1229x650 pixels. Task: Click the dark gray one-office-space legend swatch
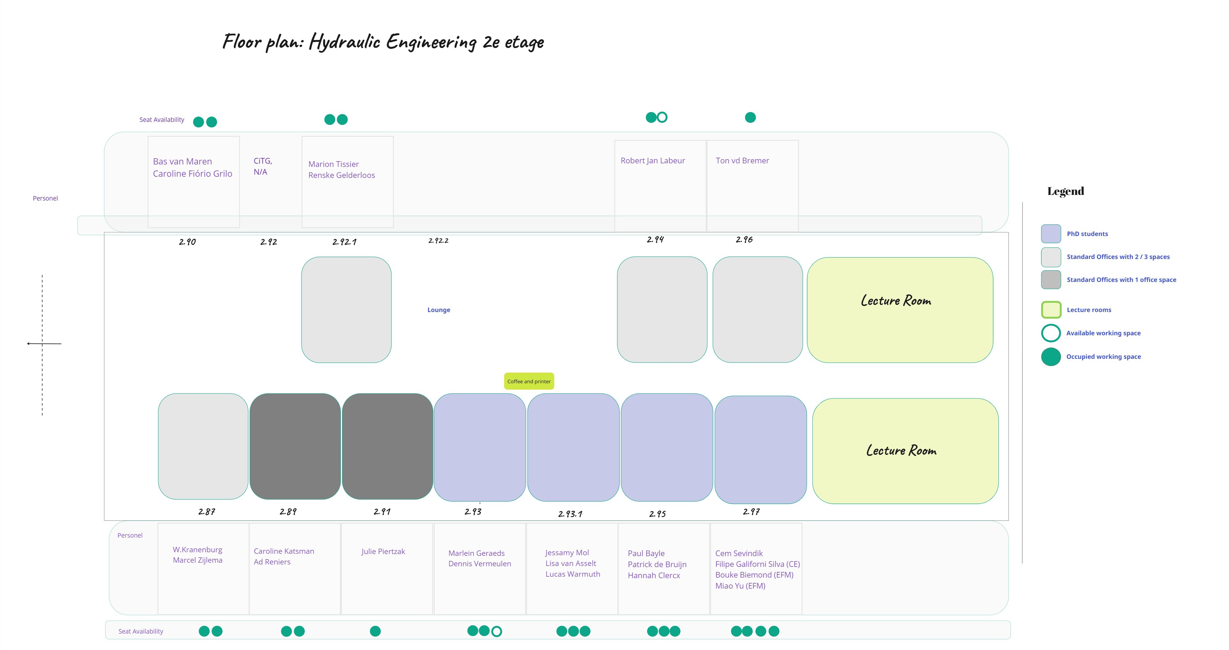pos(1051,280)
